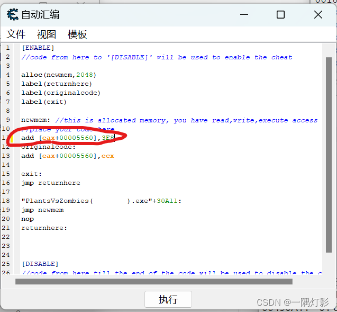Click the horizontal scrollbar below the code

(x=153, y=281)
